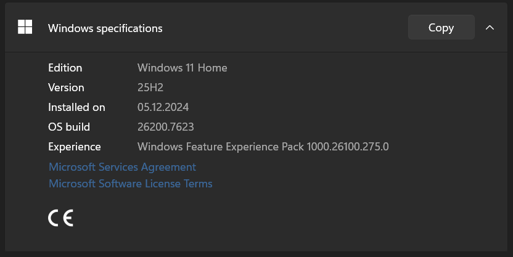Select the '26200.7623' build number
The width and height of the screenshot is (513, 257).
point(165,127)
